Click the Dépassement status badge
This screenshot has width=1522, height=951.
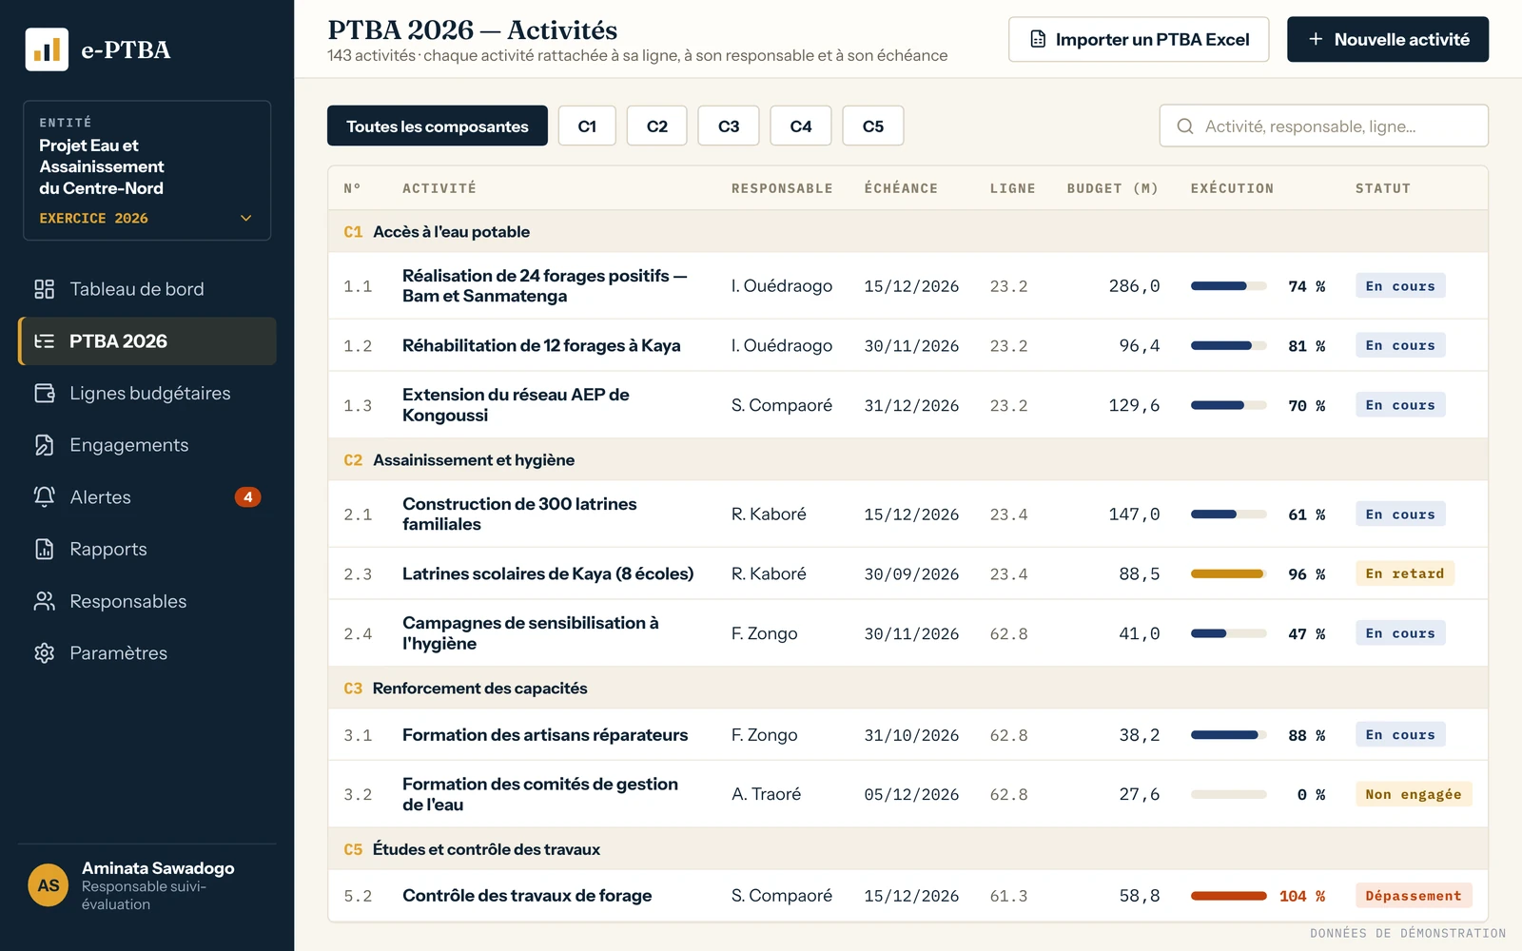point(1414,895)
